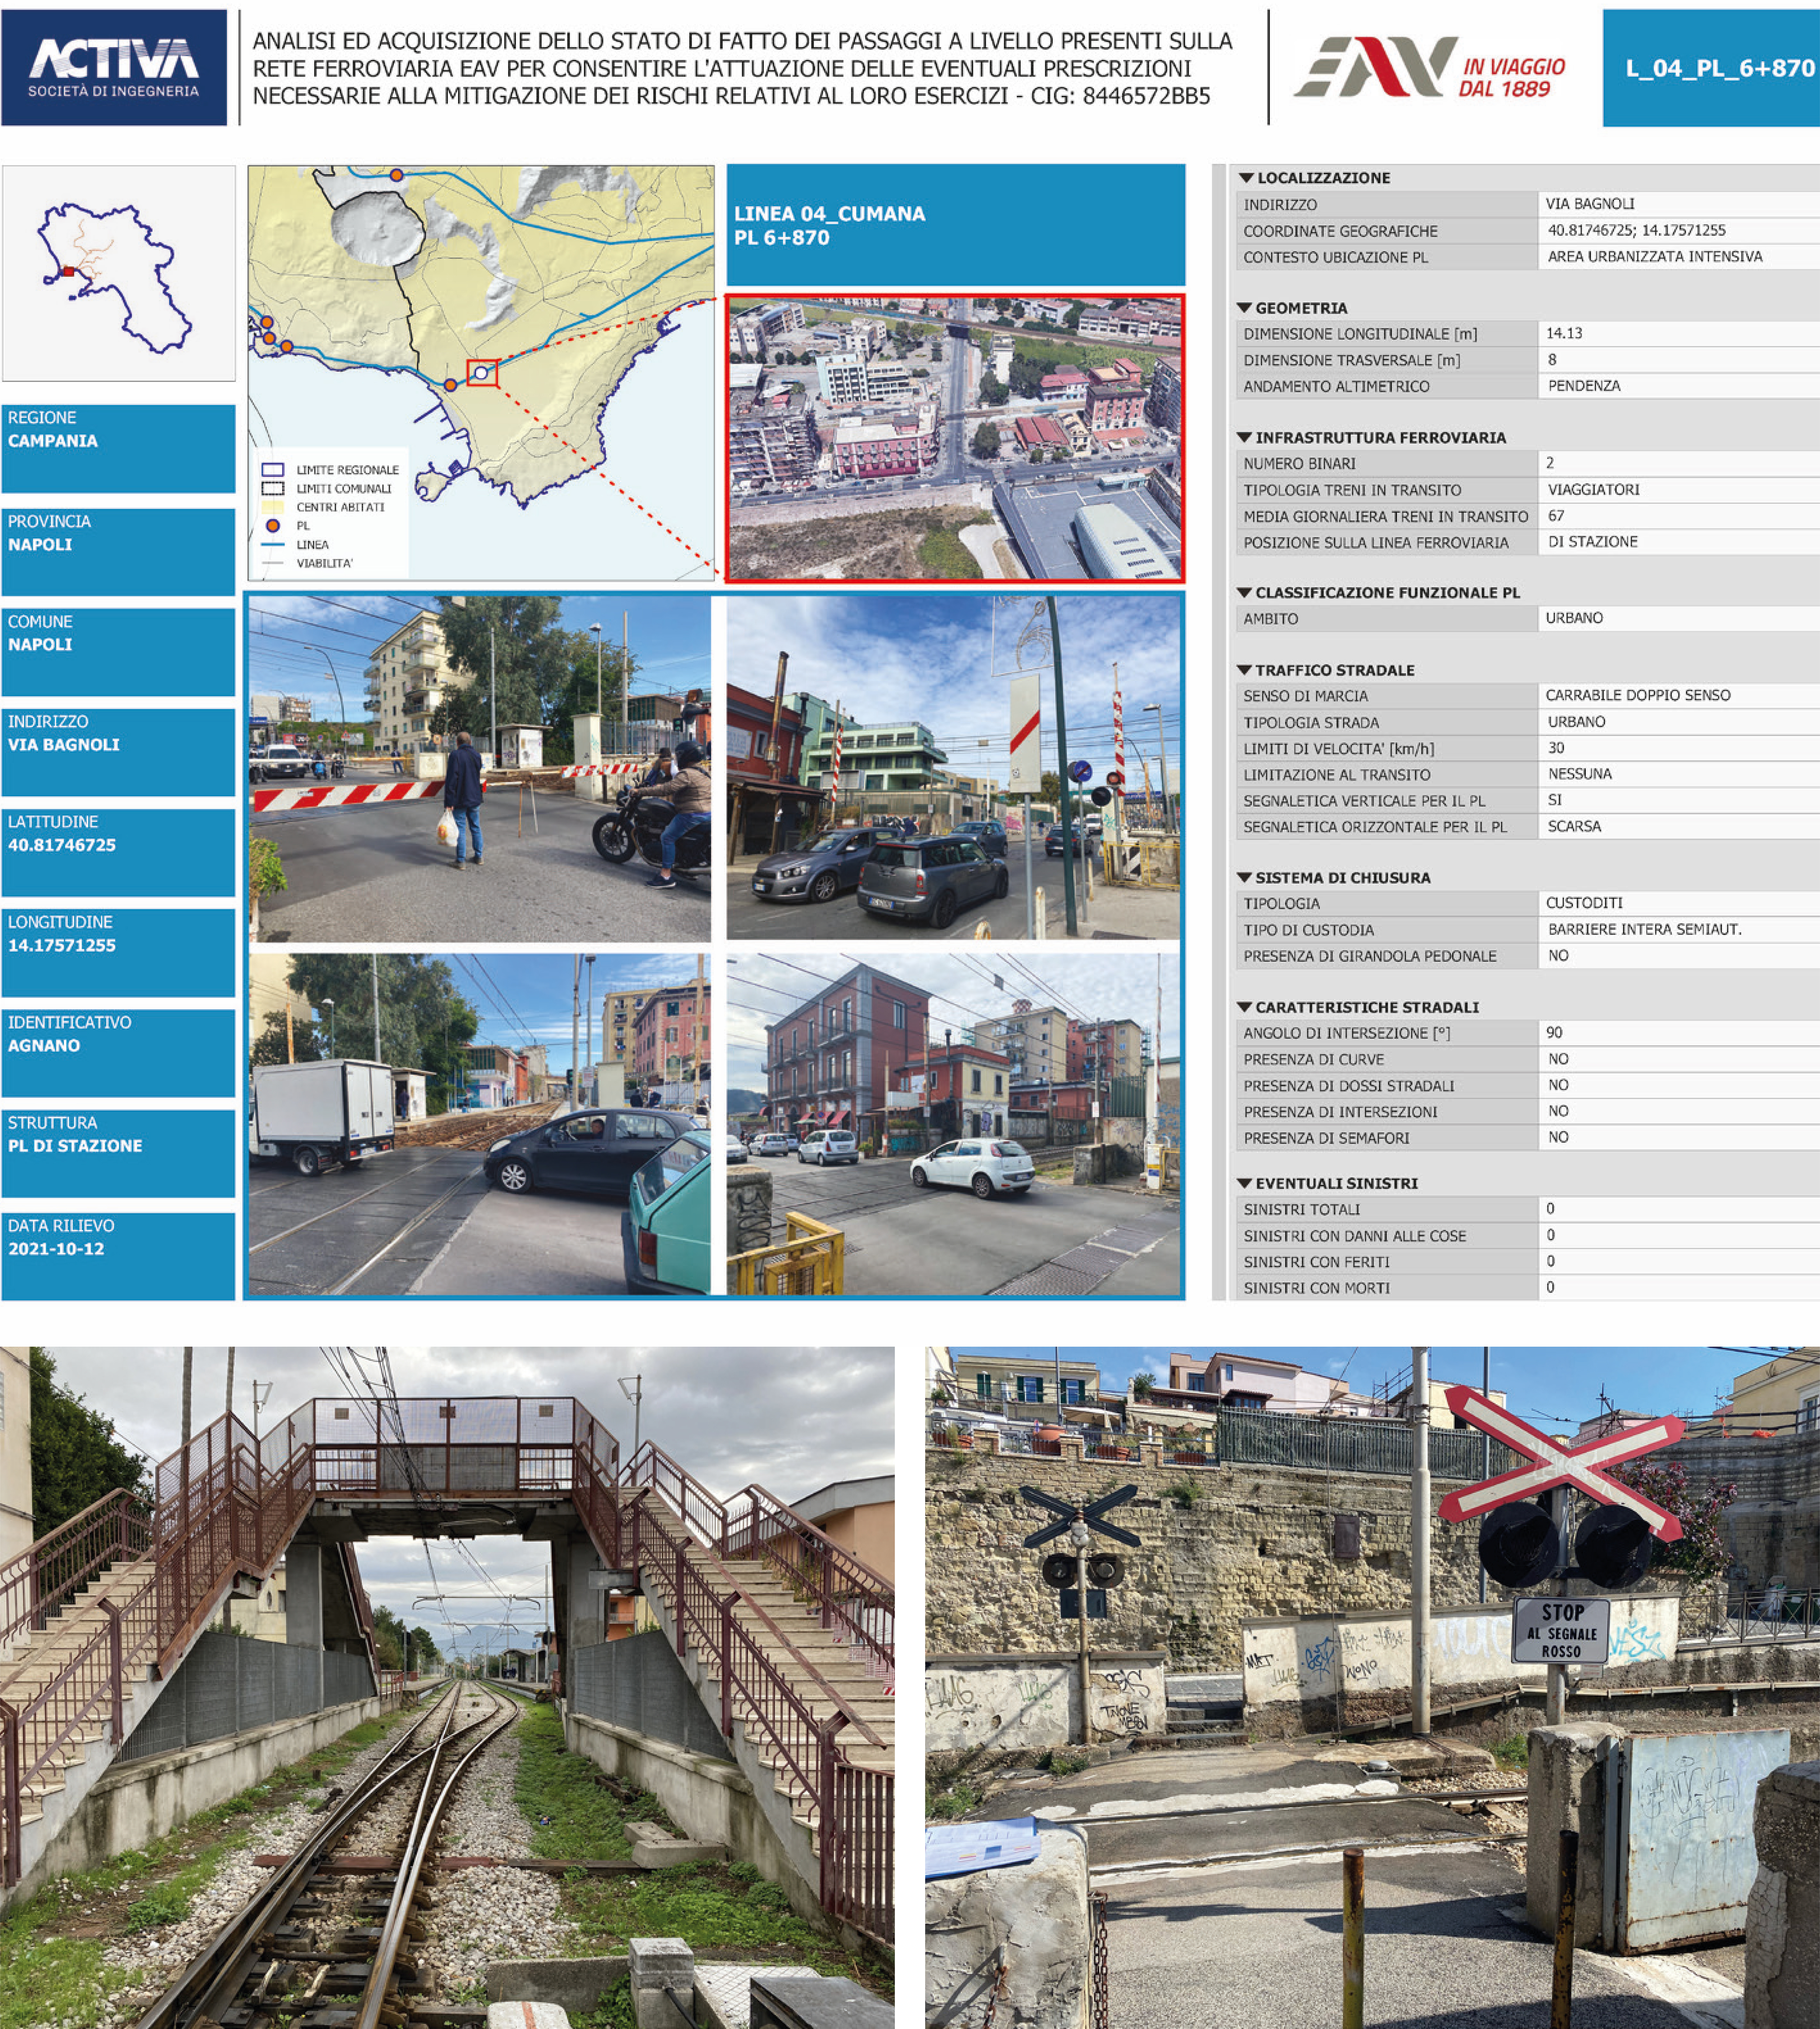This screenshot has width=1820, height=2029.
Task: Click the NUMERO BINARI row
Action: (x=1528, y=464)
